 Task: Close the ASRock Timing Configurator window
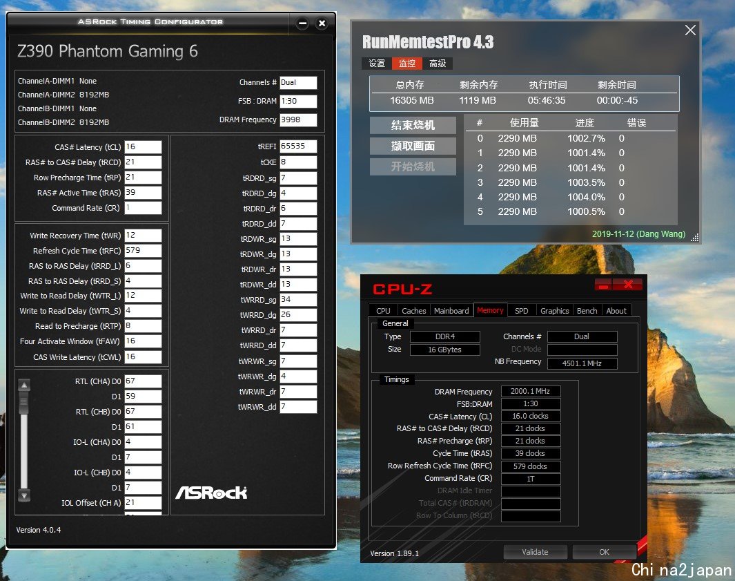[322, 23]
